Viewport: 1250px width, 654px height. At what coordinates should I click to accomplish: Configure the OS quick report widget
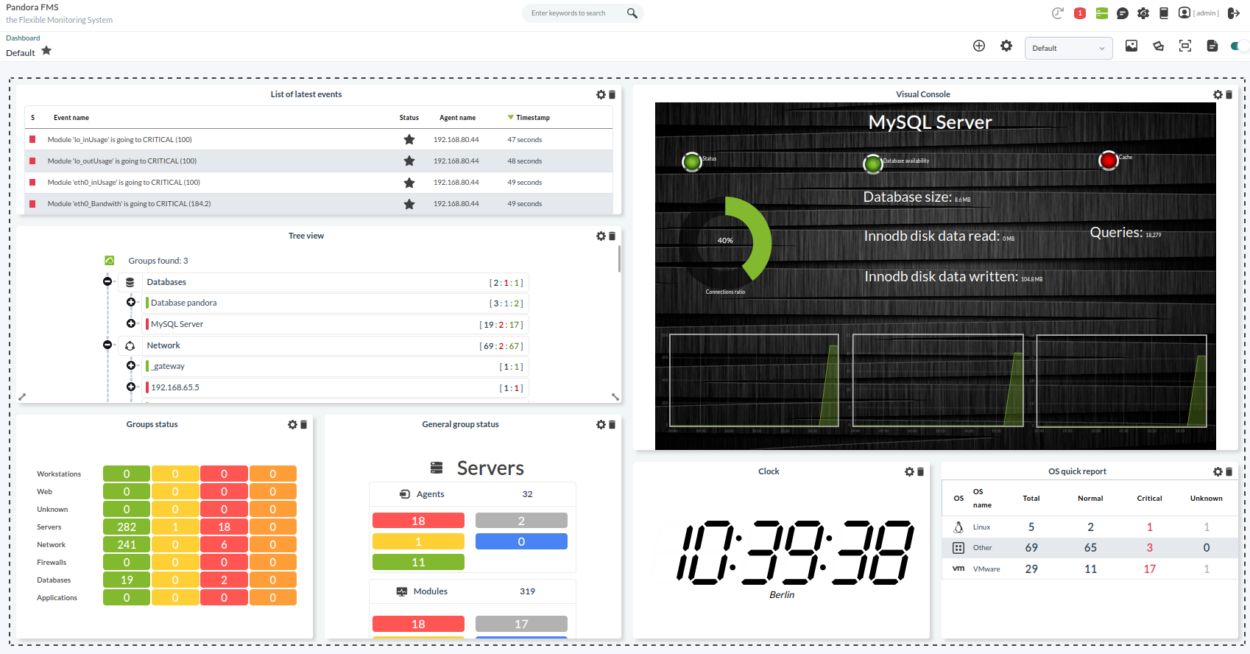click(1218, 471)
